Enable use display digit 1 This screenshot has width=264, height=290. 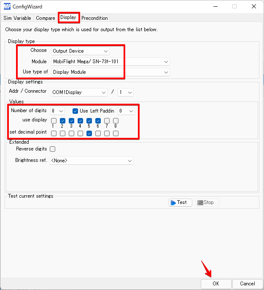click(x=54, y=121)
